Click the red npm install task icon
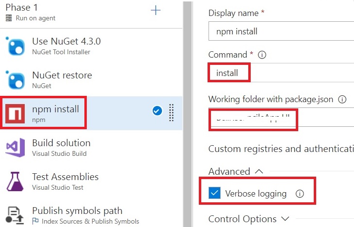 (15, 114)
